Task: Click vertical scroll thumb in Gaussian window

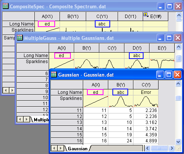Action: point(178,98)
